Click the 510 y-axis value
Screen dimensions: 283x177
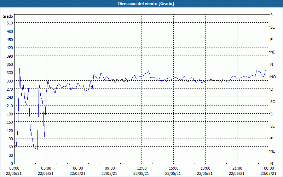10,23
